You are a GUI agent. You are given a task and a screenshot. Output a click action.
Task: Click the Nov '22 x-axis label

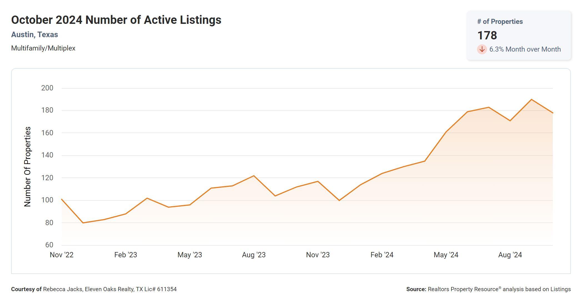62,255
